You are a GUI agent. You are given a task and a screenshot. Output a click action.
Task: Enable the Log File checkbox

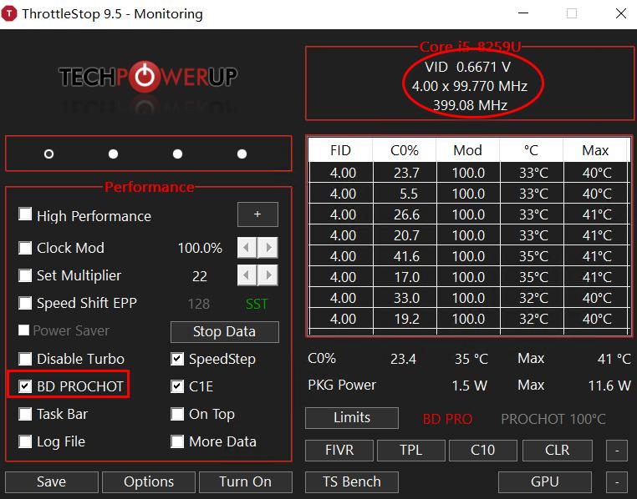[25, 441]
